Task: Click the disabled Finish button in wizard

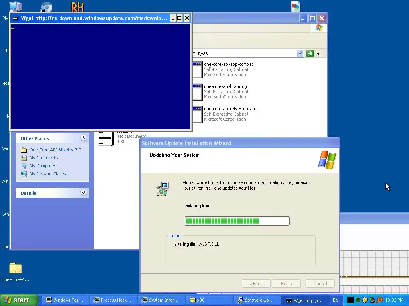Action: click(286, 284)
